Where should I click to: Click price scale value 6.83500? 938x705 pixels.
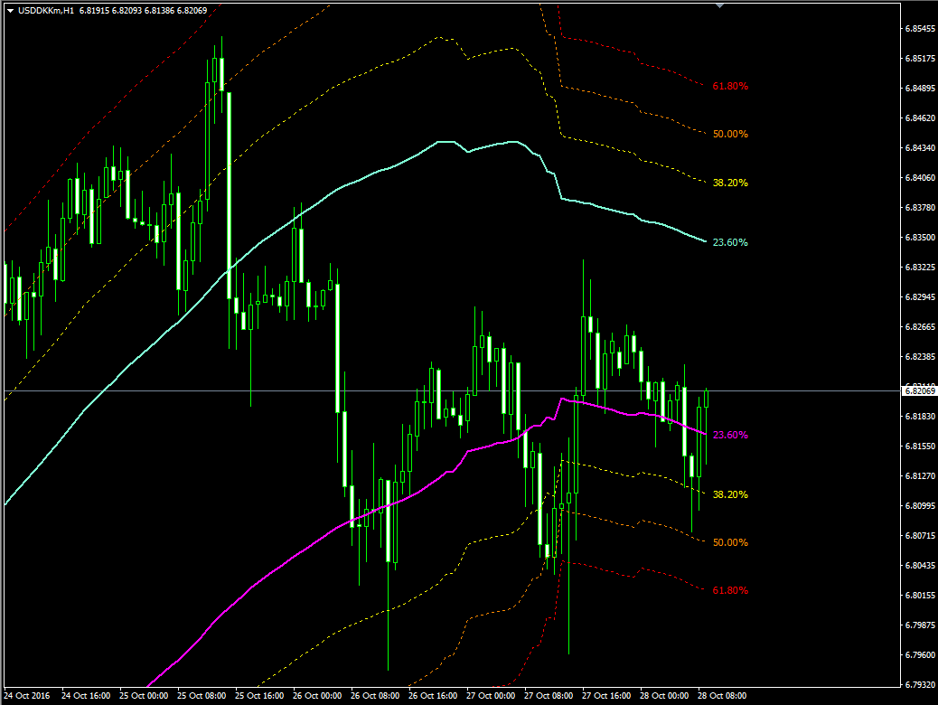(920, 238)
